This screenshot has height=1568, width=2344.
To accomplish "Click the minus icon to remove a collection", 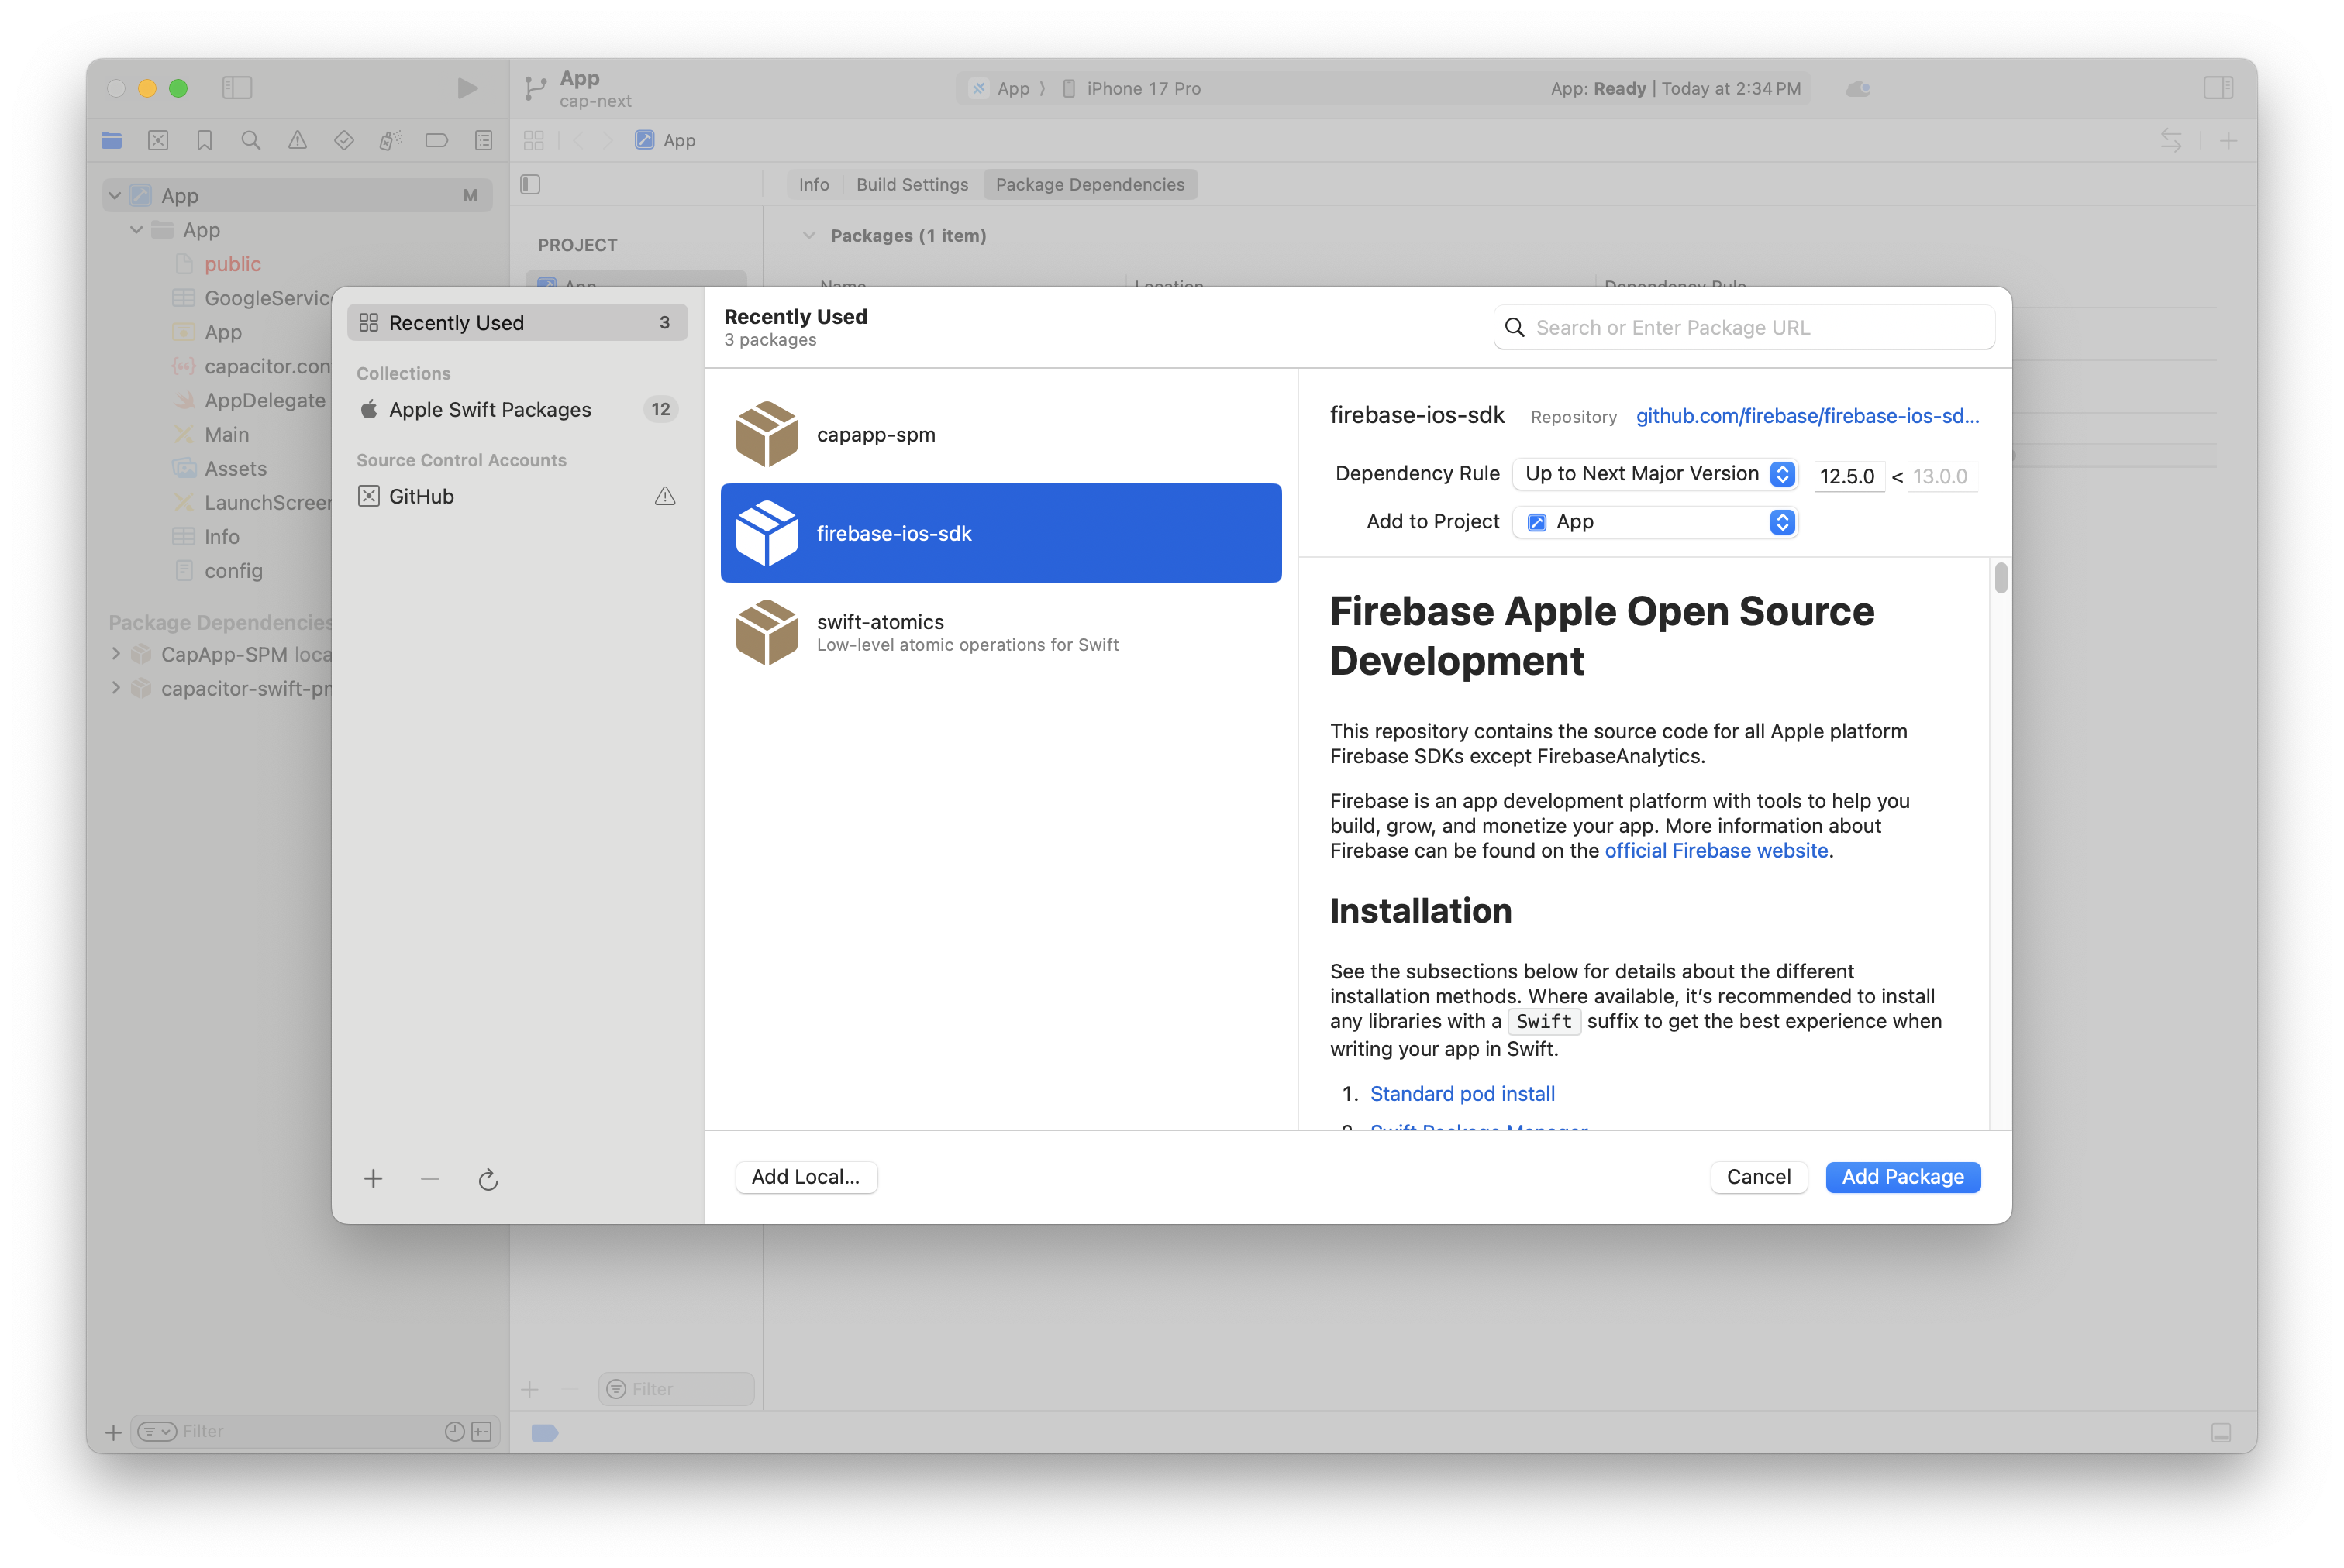I will click(x=430, y=1179).
